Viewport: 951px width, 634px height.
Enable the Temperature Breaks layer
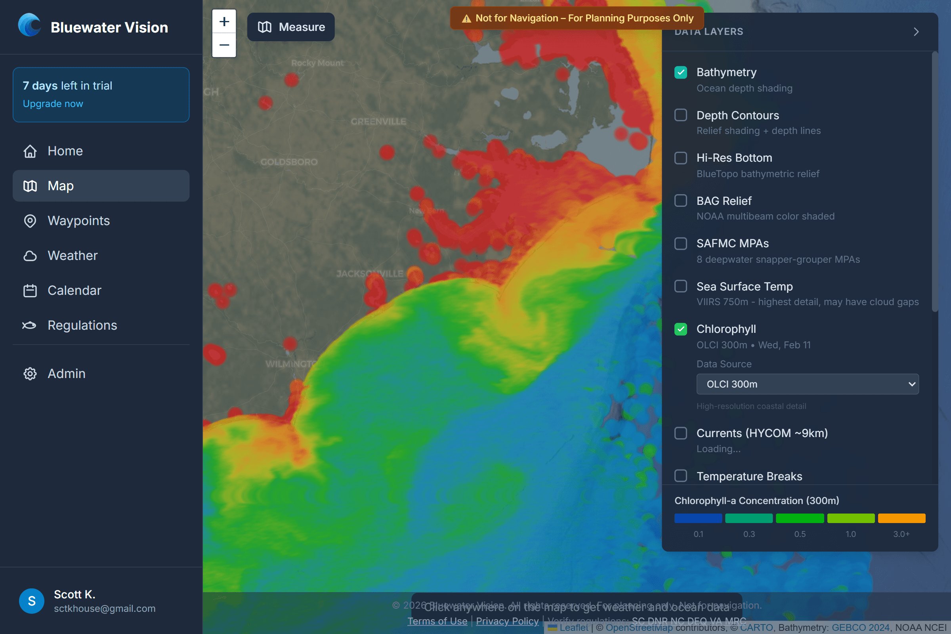point(681,475)
